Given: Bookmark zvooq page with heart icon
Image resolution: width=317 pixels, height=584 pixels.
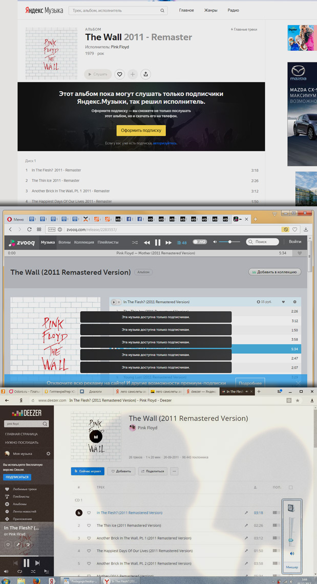Looking at the screenshot, I should click(294, 229).
